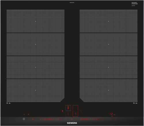This screenshot has width=144, height=126.
Task: Tap the dim symbol right of the power key
Action: [29, 119]
